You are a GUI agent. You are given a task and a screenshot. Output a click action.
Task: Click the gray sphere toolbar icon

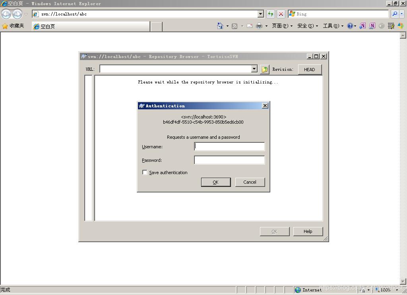pyautogui.click(x=382, y=26)
